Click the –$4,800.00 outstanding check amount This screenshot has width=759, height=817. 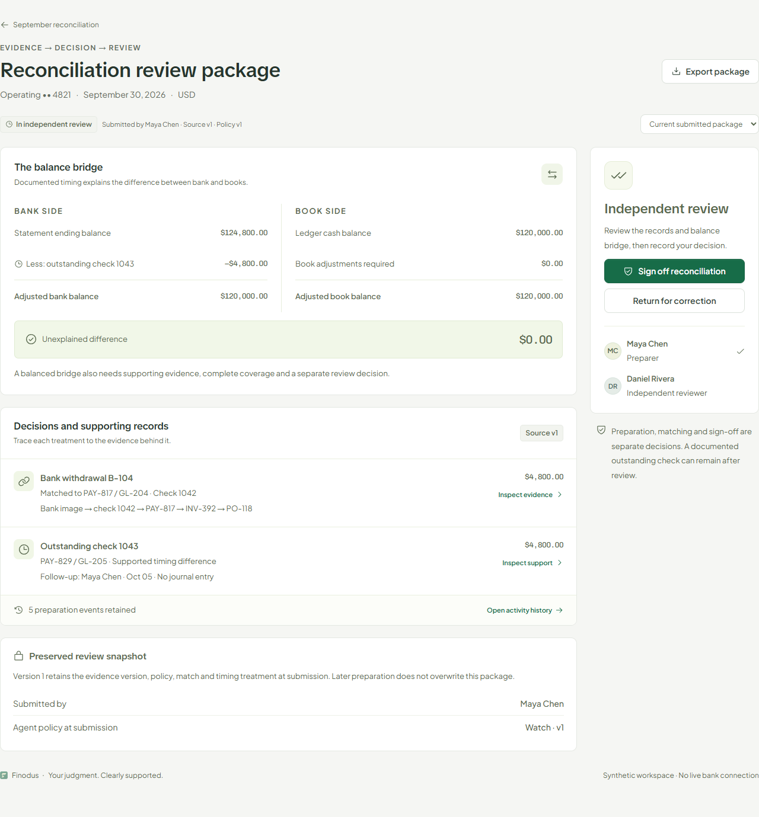[x=246, y=264]
